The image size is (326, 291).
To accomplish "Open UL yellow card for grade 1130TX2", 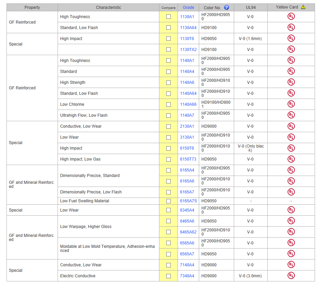I will (291, 49).
